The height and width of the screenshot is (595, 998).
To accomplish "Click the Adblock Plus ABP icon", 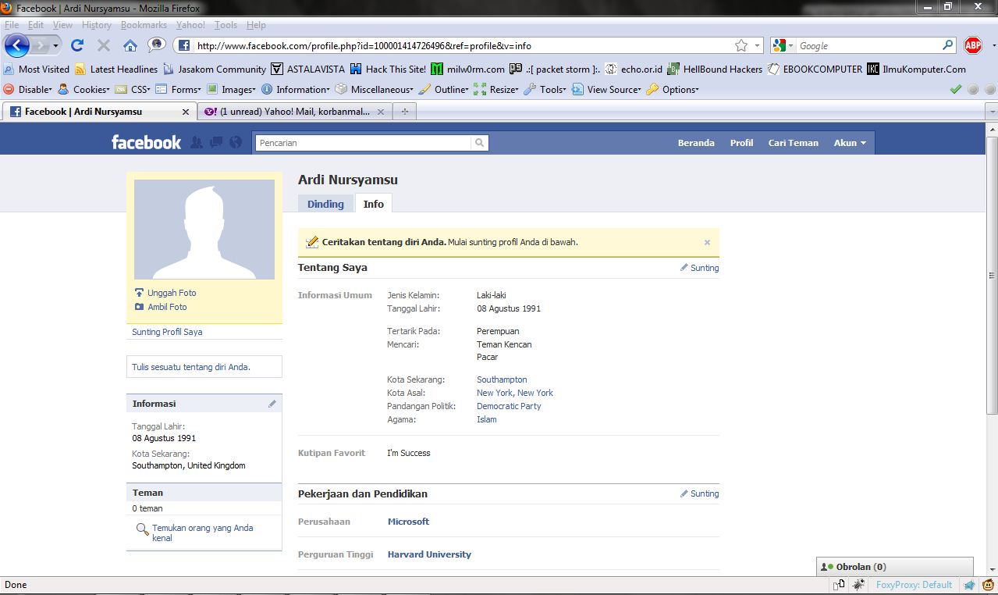I will [973, 45].
